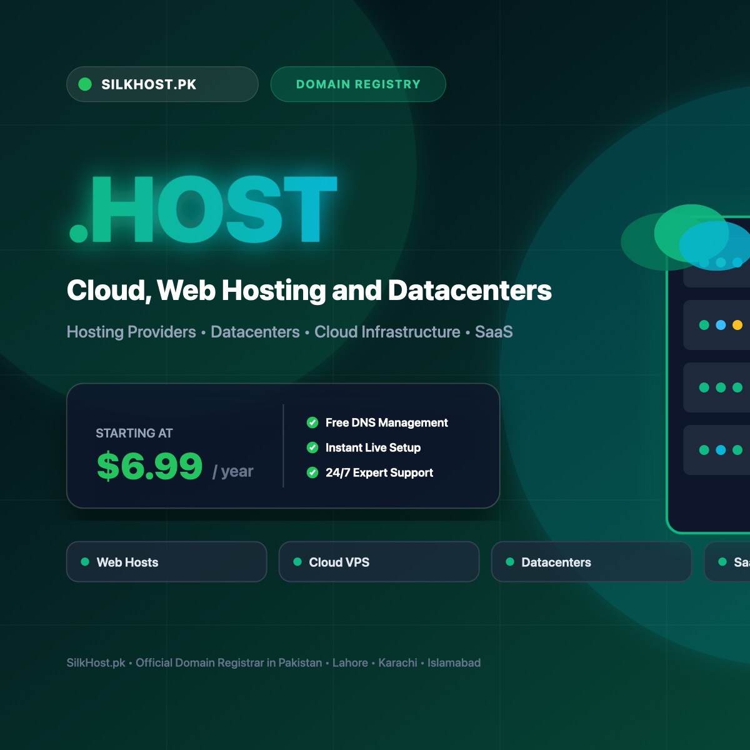The width and height of the screenshot is (750, 750).
Task: Click the $6.99 price
Action: (150, 466)
